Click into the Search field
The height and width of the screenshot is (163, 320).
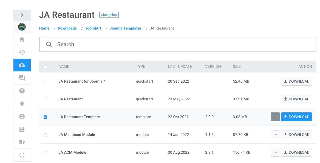click(x=181, y=44)
